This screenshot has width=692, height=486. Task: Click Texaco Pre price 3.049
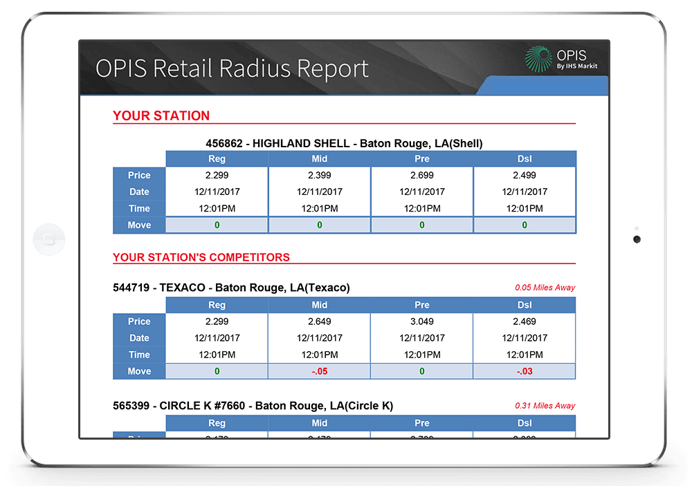[422, 321]
